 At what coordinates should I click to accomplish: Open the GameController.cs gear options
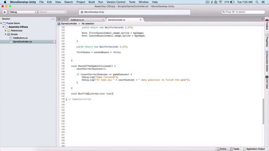(x=53, y=42)
